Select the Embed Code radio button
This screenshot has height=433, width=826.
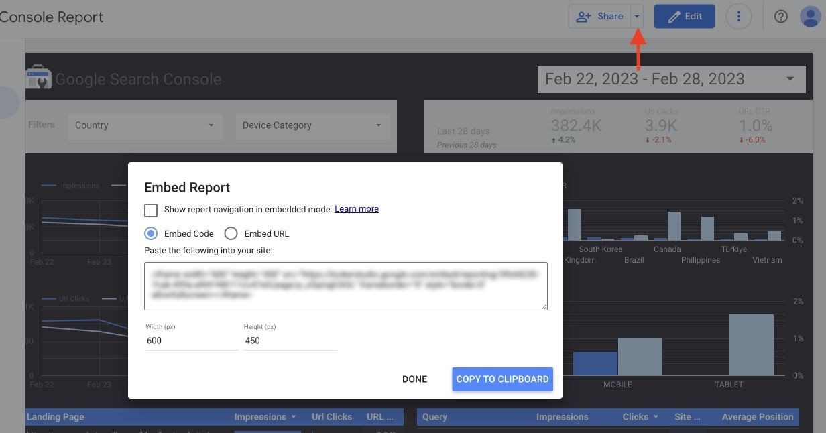tap(152, 233)
